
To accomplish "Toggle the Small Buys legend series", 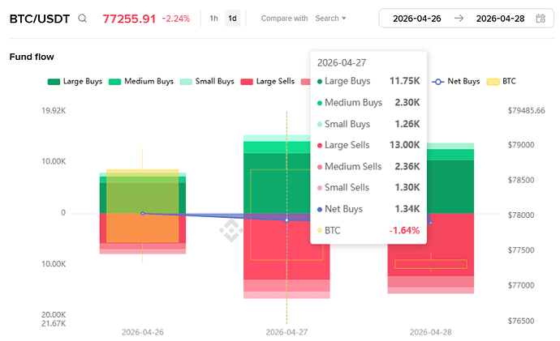I will pyautogui.click(x=207, y=81).
